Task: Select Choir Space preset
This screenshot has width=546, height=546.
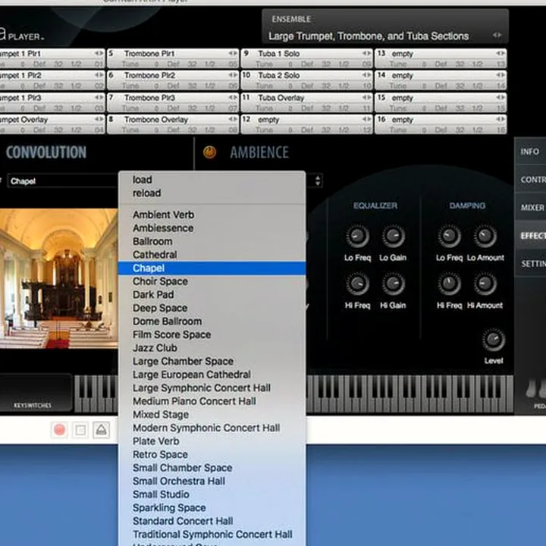Action: click(x=212, y=281)
